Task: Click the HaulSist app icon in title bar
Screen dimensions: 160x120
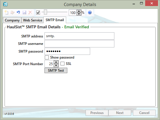Action: [x=5, y=4]
